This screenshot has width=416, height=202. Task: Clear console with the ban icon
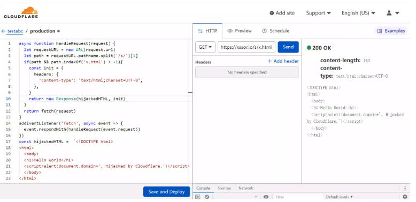tap(207, 197)
